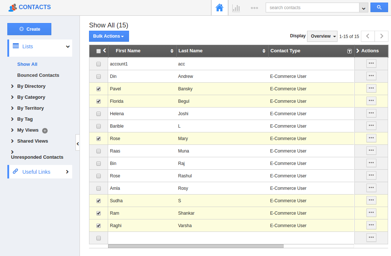This screenshot has width=391, height=256.
Task: Sort by Last Name arrows
Action: point(264,51)
